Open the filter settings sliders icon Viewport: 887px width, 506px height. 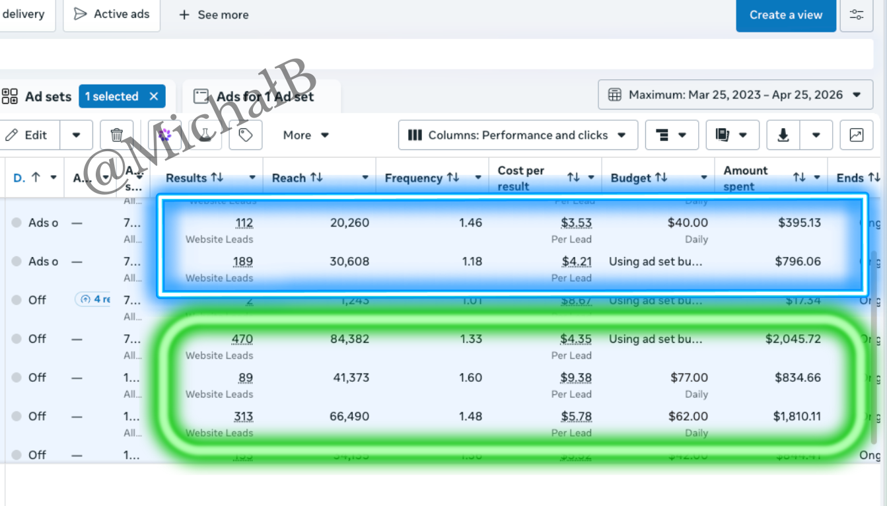pos(857,15)
